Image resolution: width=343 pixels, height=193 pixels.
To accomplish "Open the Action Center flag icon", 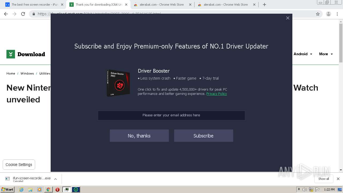I will coord(318,190).
